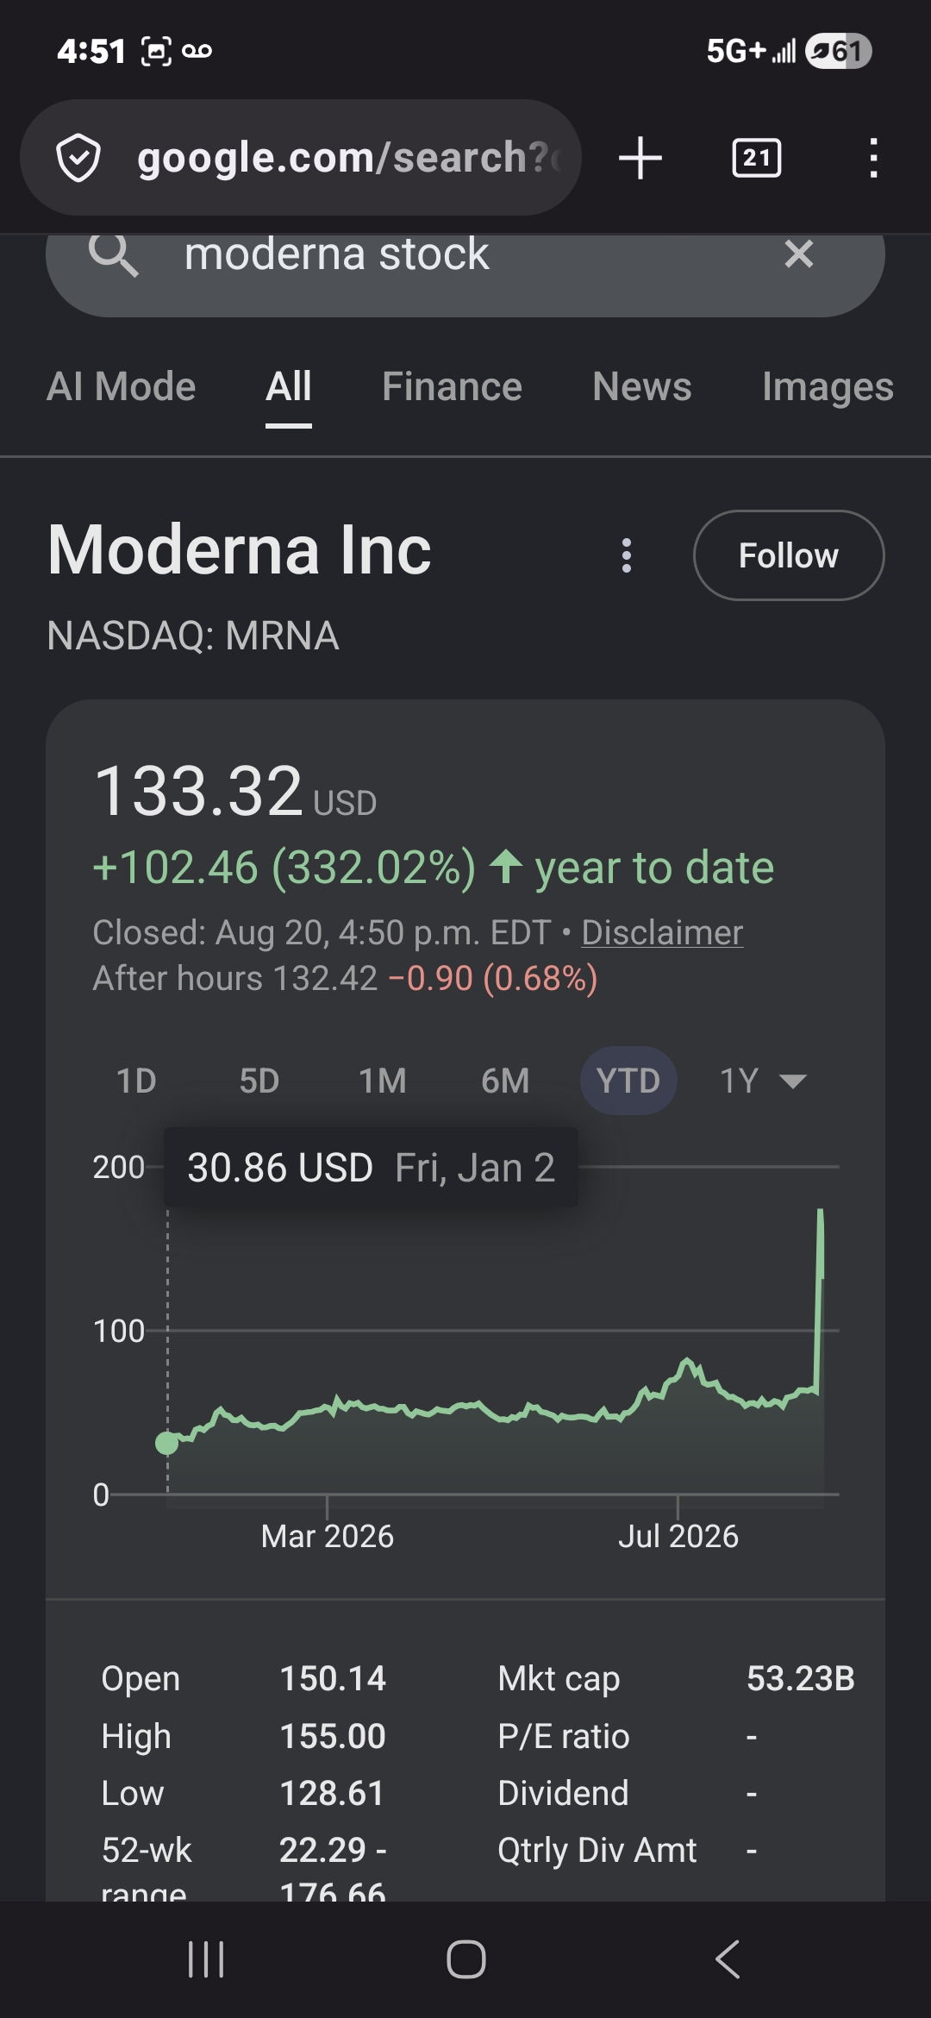Open the tab switcher showing 21 tabs
The image size is (931, 2018).
coord(757,158)
